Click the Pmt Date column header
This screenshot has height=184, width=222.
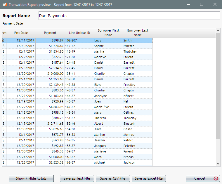click(x=21, y=33)
